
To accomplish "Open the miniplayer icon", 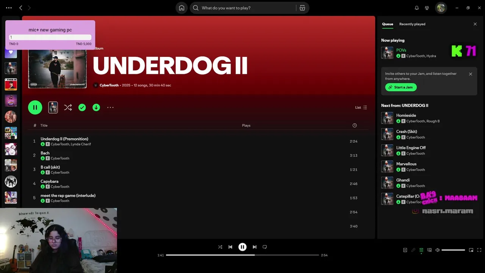I will (471, 250).
